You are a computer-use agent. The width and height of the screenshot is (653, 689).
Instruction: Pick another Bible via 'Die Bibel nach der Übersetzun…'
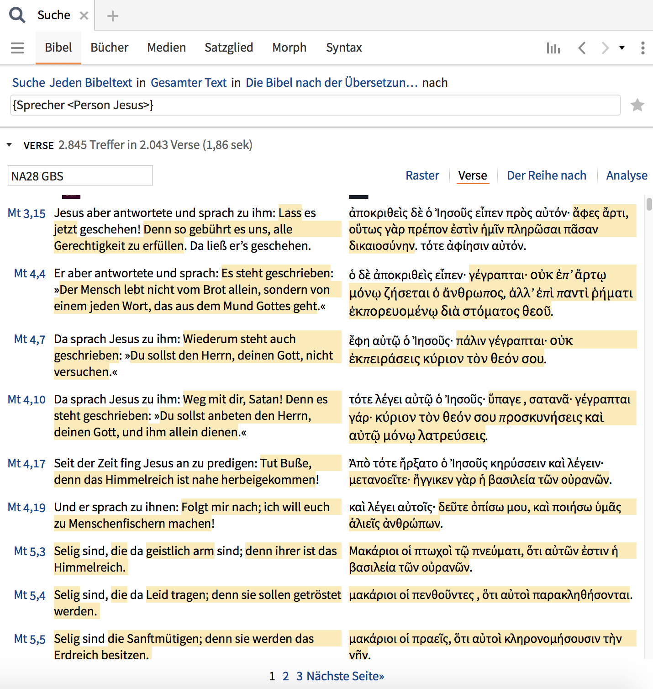click(x=332, y=83)
